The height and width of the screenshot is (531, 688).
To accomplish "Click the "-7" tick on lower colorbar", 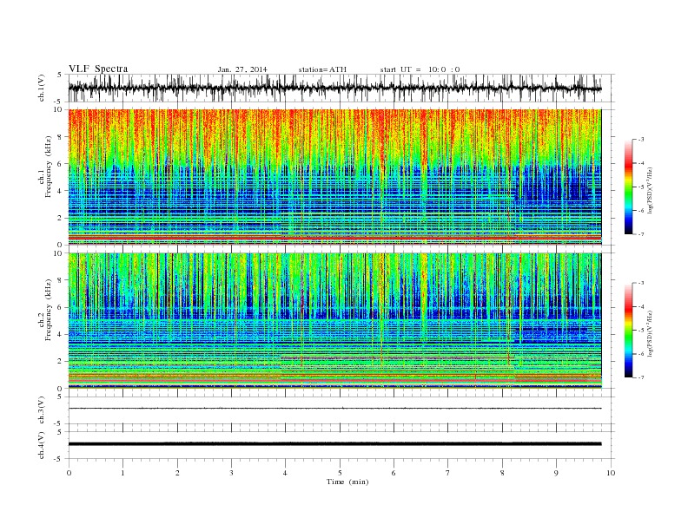I will 640,377.
